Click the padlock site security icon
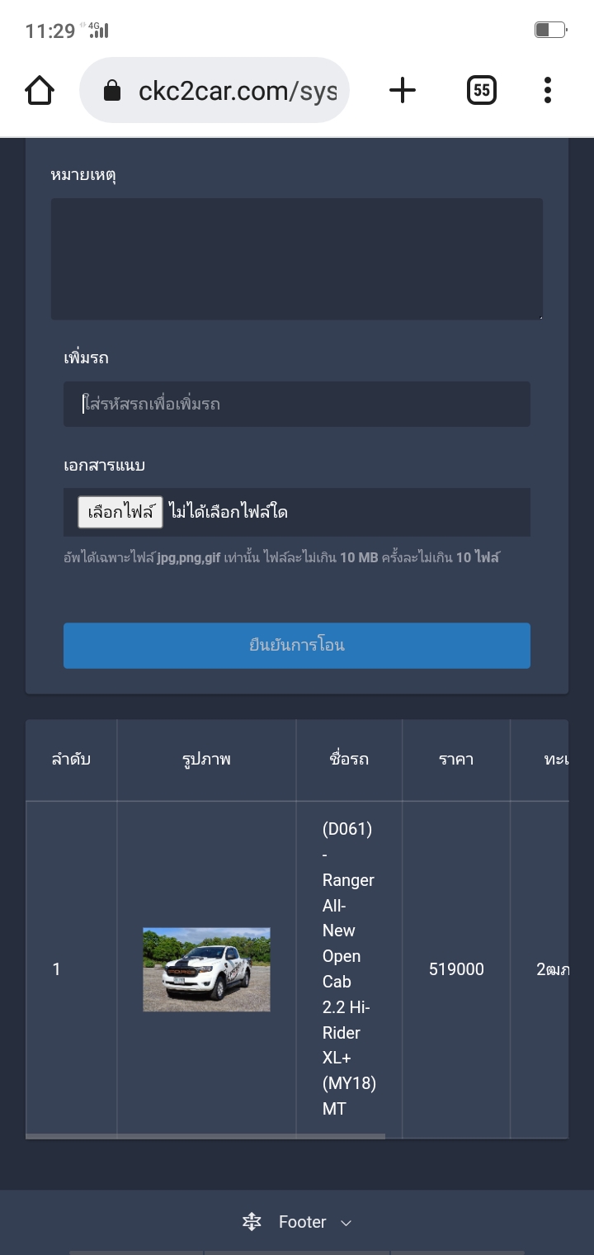Viewport: 594px width, 1255px height. [112, 90]
